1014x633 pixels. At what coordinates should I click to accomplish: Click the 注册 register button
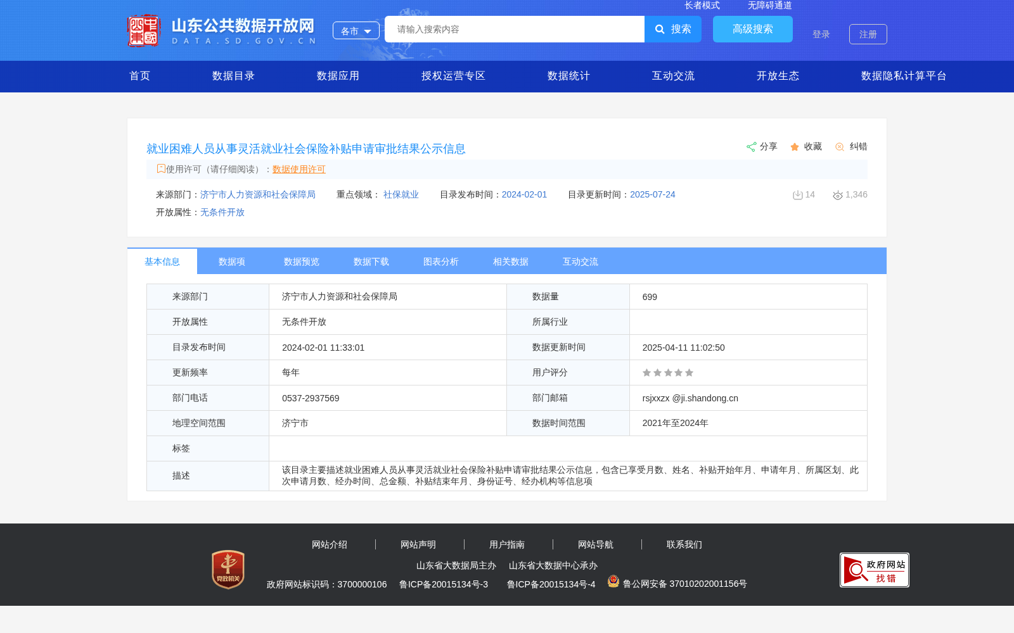tap(868, 34)
